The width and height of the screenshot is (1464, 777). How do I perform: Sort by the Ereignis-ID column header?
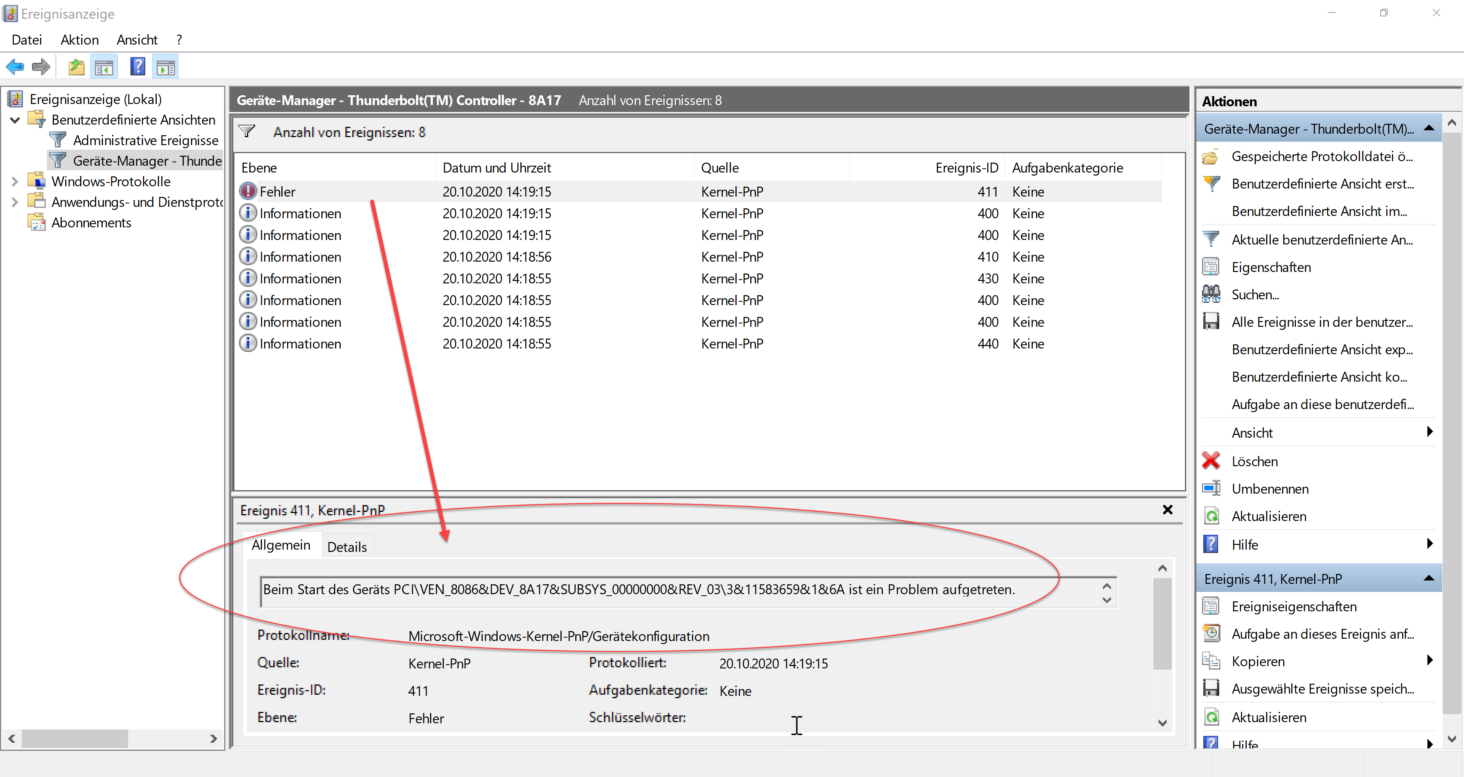pos(928,168)
